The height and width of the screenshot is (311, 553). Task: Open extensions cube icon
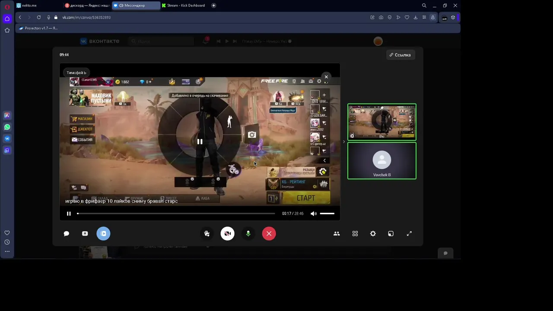click(x=453, y=17)
